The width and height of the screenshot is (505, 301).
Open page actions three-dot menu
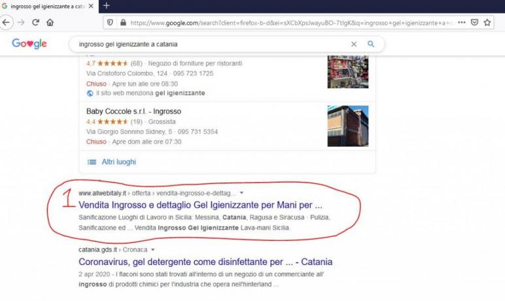(x=462, y=22)
